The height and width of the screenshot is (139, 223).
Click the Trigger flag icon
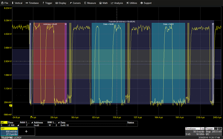coord(43,3)
